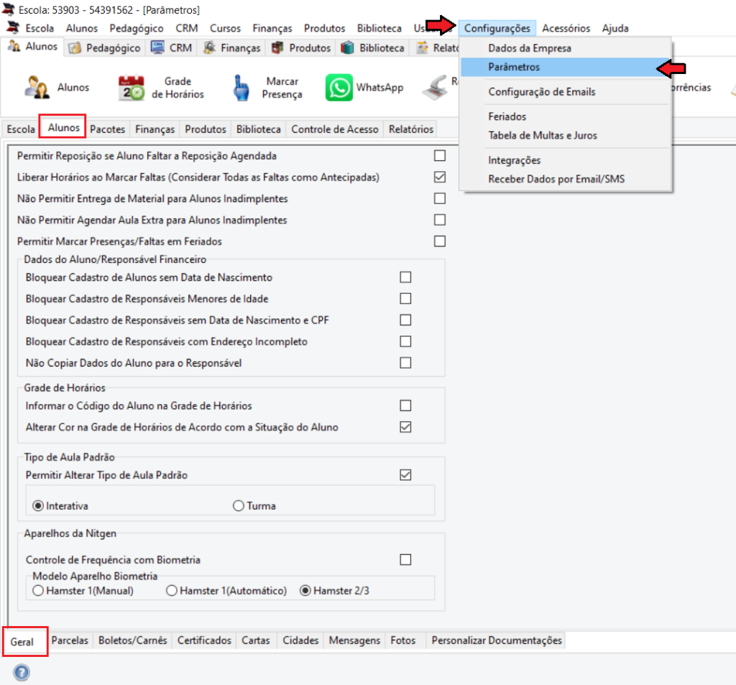Launch the WhatsApp green icon

pyautogui.click(x=339, y=87)
